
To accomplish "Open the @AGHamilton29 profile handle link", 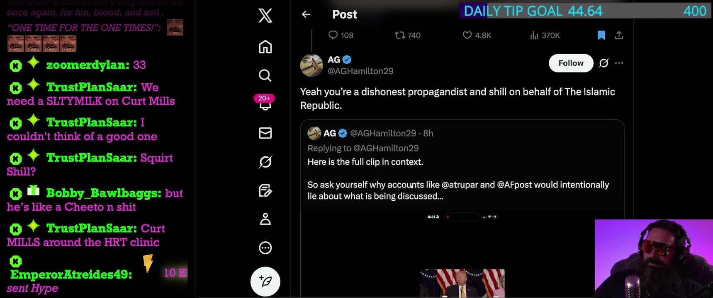I will pos(360,71).
